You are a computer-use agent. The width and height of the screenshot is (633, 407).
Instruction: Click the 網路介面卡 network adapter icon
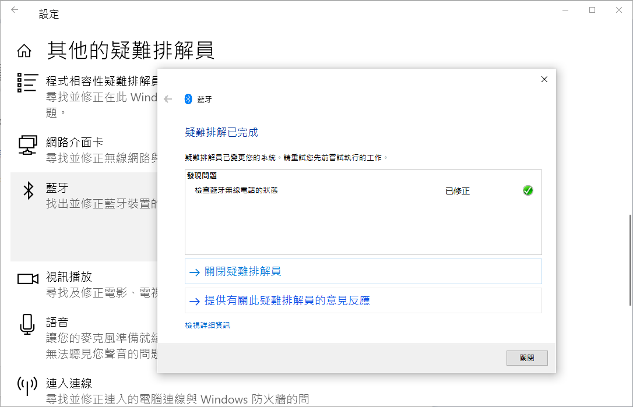click(27, 144)
